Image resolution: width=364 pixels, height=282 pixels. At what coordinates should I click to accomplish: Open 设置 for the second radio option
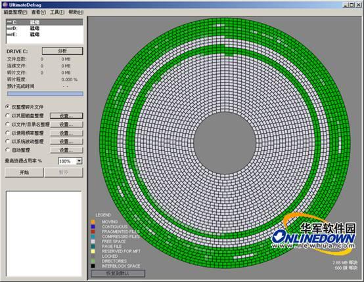[66, 115]
